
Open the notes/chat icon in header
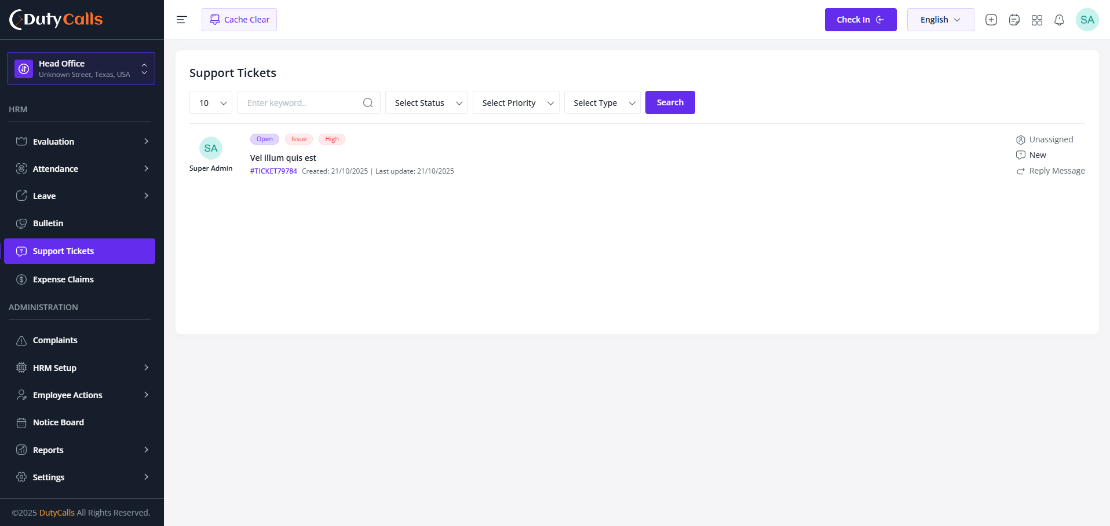tap(1014, 20)
